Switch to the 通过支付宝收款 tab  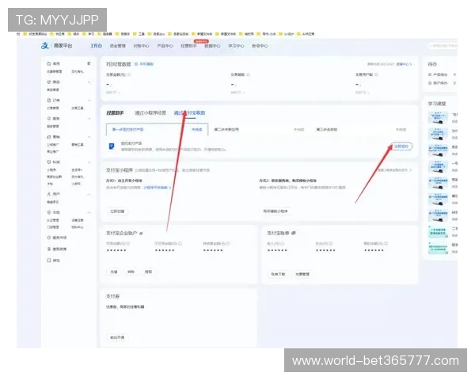tap(189, 112)
